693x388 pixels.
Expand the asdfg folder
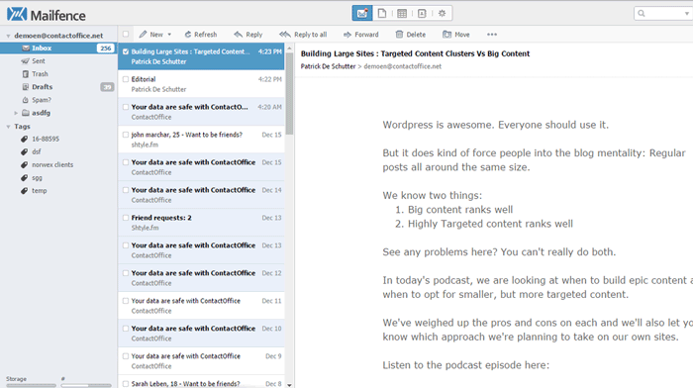[x=16, y=113]
